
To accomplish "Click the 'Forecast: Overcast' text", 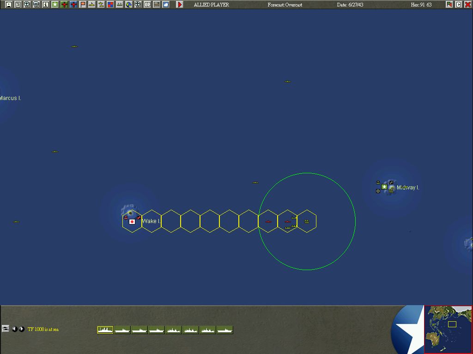I will [x=285, y=5].
